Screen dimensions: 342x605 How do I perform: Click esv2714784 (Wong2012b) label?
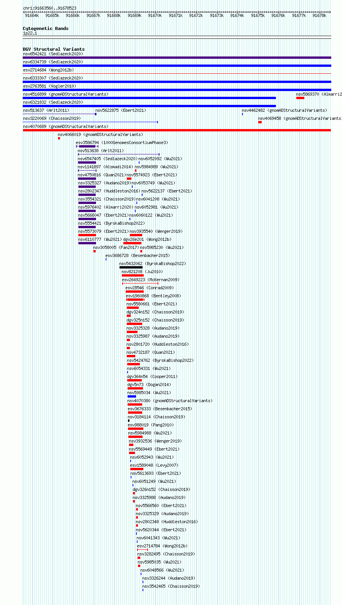tap(162, 546)
